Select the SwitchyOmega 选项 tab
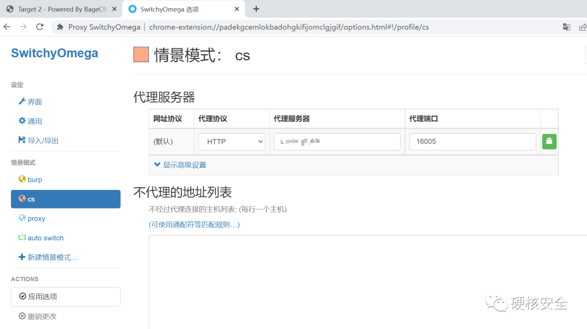The width and height of the screenshot is (587, 329). [184, 9]
